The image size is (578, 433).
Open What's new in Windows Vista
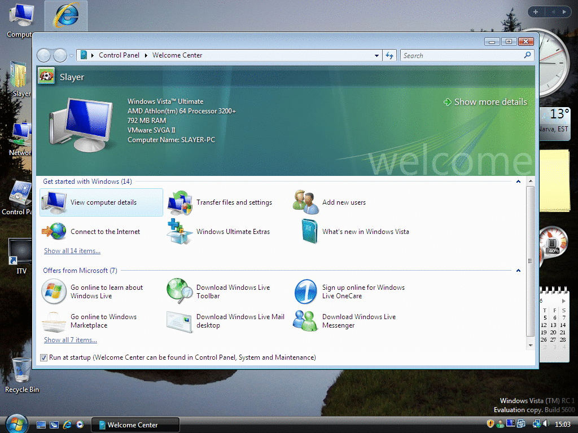365,232
